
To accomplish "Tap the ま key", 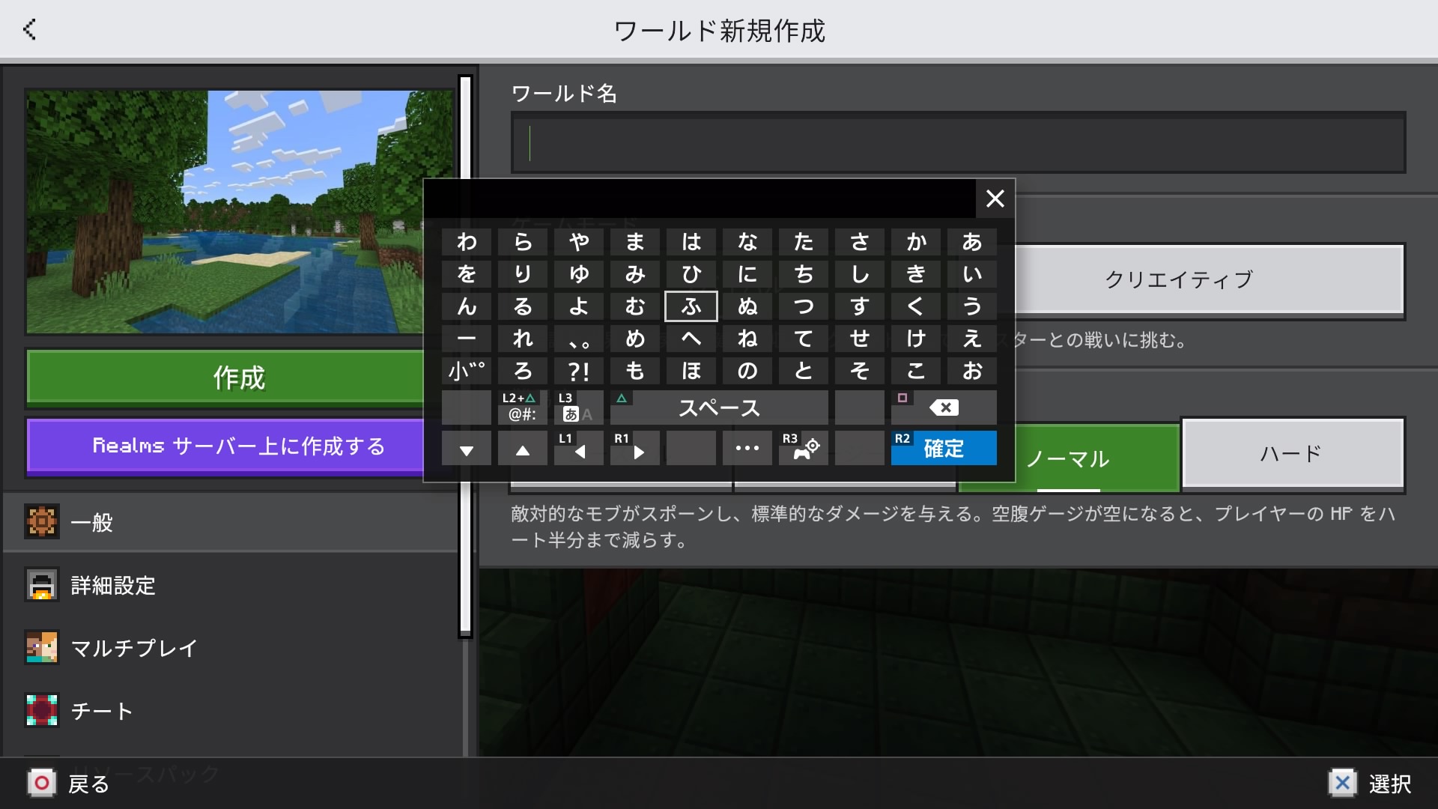I will click(635, 242).
